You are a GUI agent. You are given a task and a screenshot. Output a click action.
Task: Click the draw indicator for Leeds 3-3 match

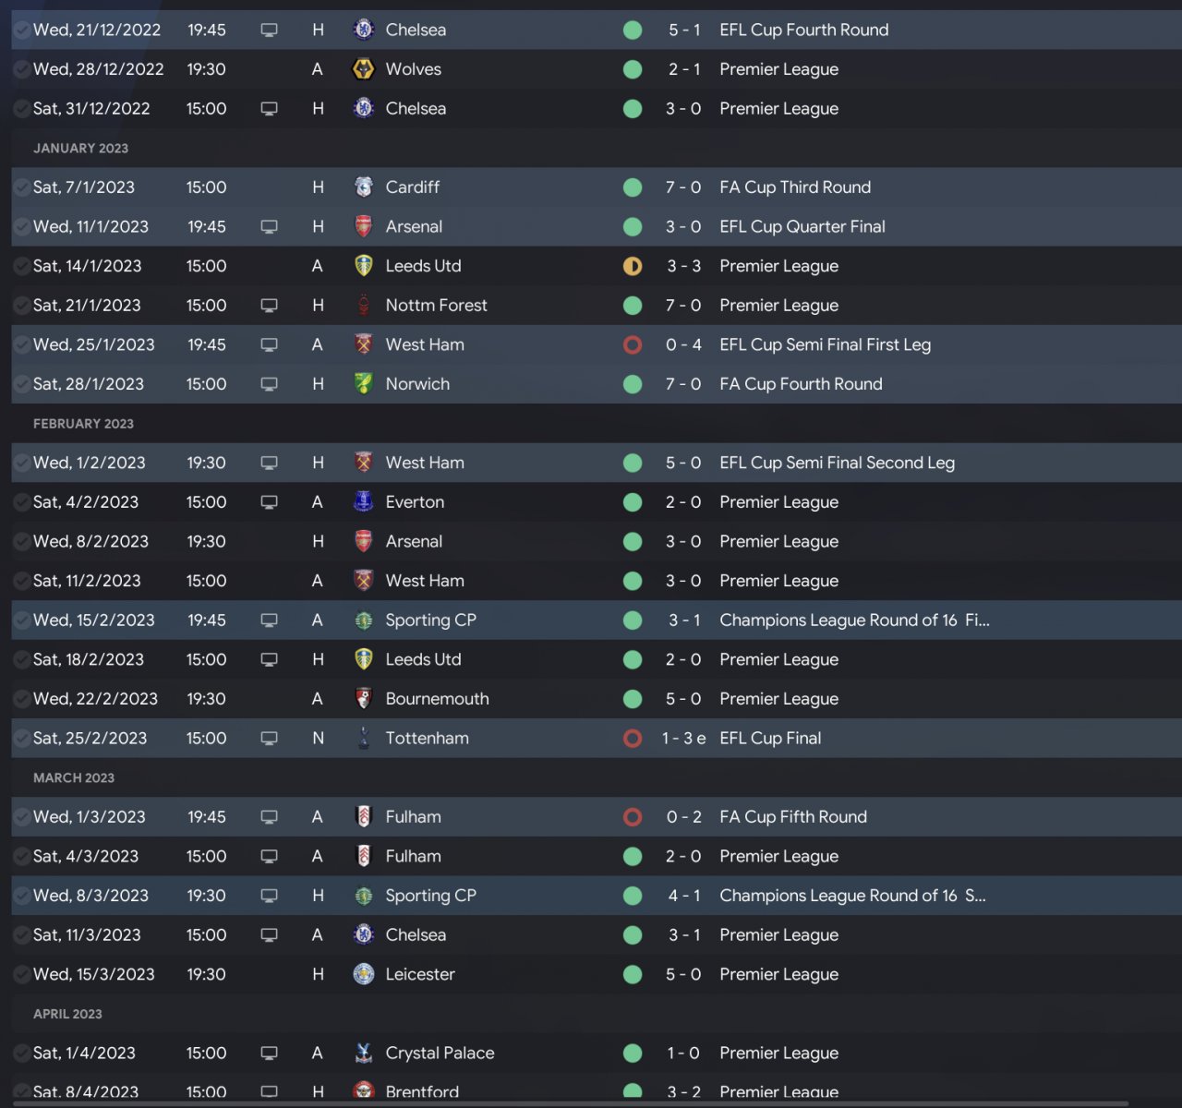point(633,266)
